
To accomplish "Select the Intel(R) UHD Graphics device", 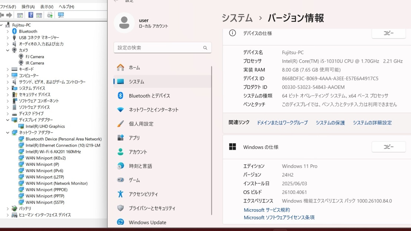I will tap(45, 126).
